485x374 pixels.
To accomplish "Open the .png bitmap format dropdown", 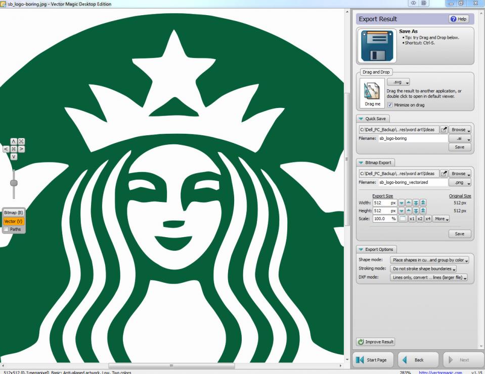I will [460, 182].
